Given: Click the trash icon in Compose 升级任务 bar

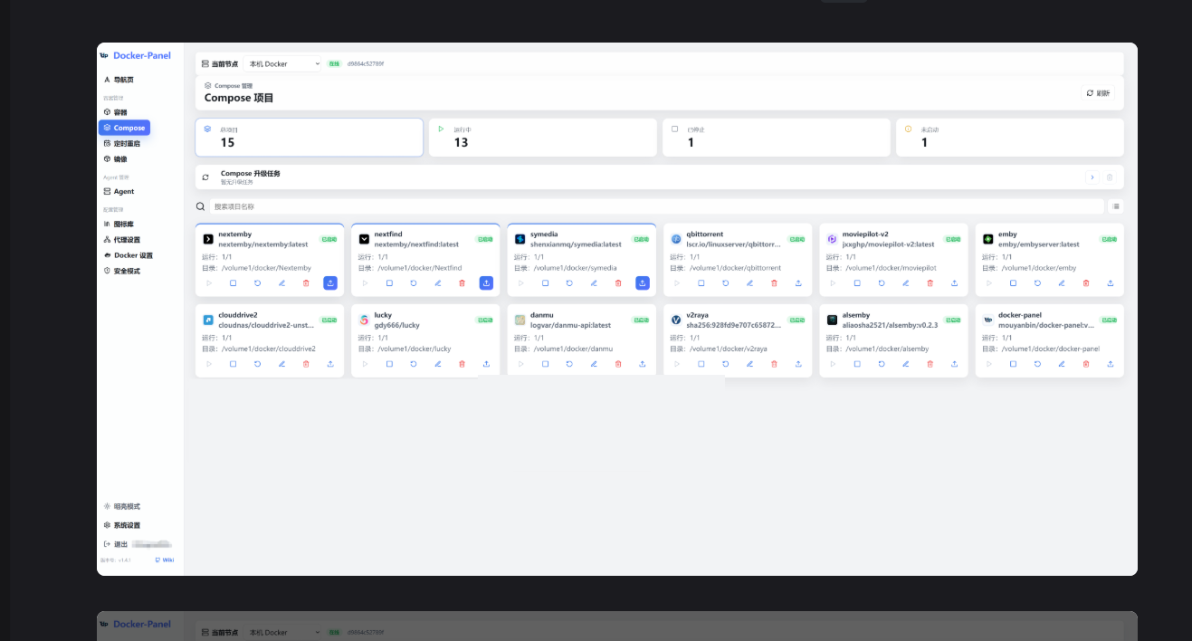Looking at the screenshot, I should click(x=1110, y=177).
